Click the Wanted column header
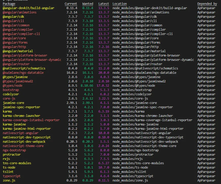 [88, 4]
